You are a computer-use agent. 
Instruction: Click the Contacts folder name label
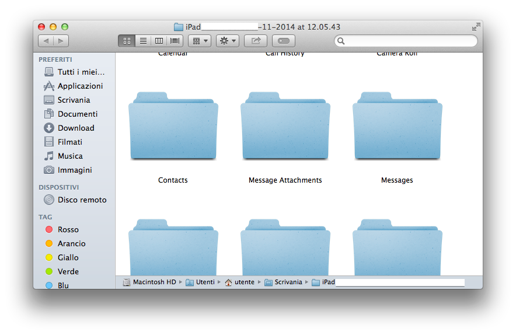coord(173,180)
